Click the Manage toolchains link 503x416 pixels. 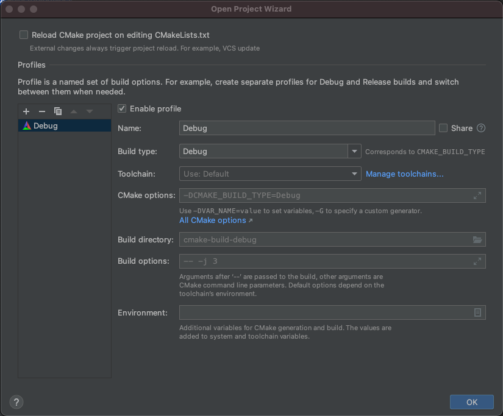(x=404, y=174)
